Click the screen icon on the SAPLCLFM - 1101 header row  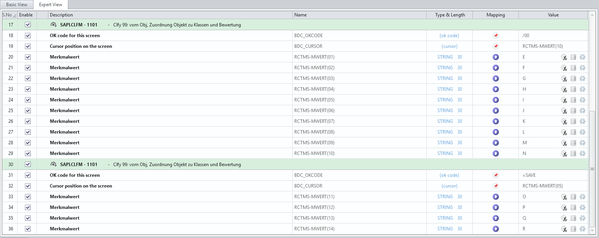click(53, 24)
